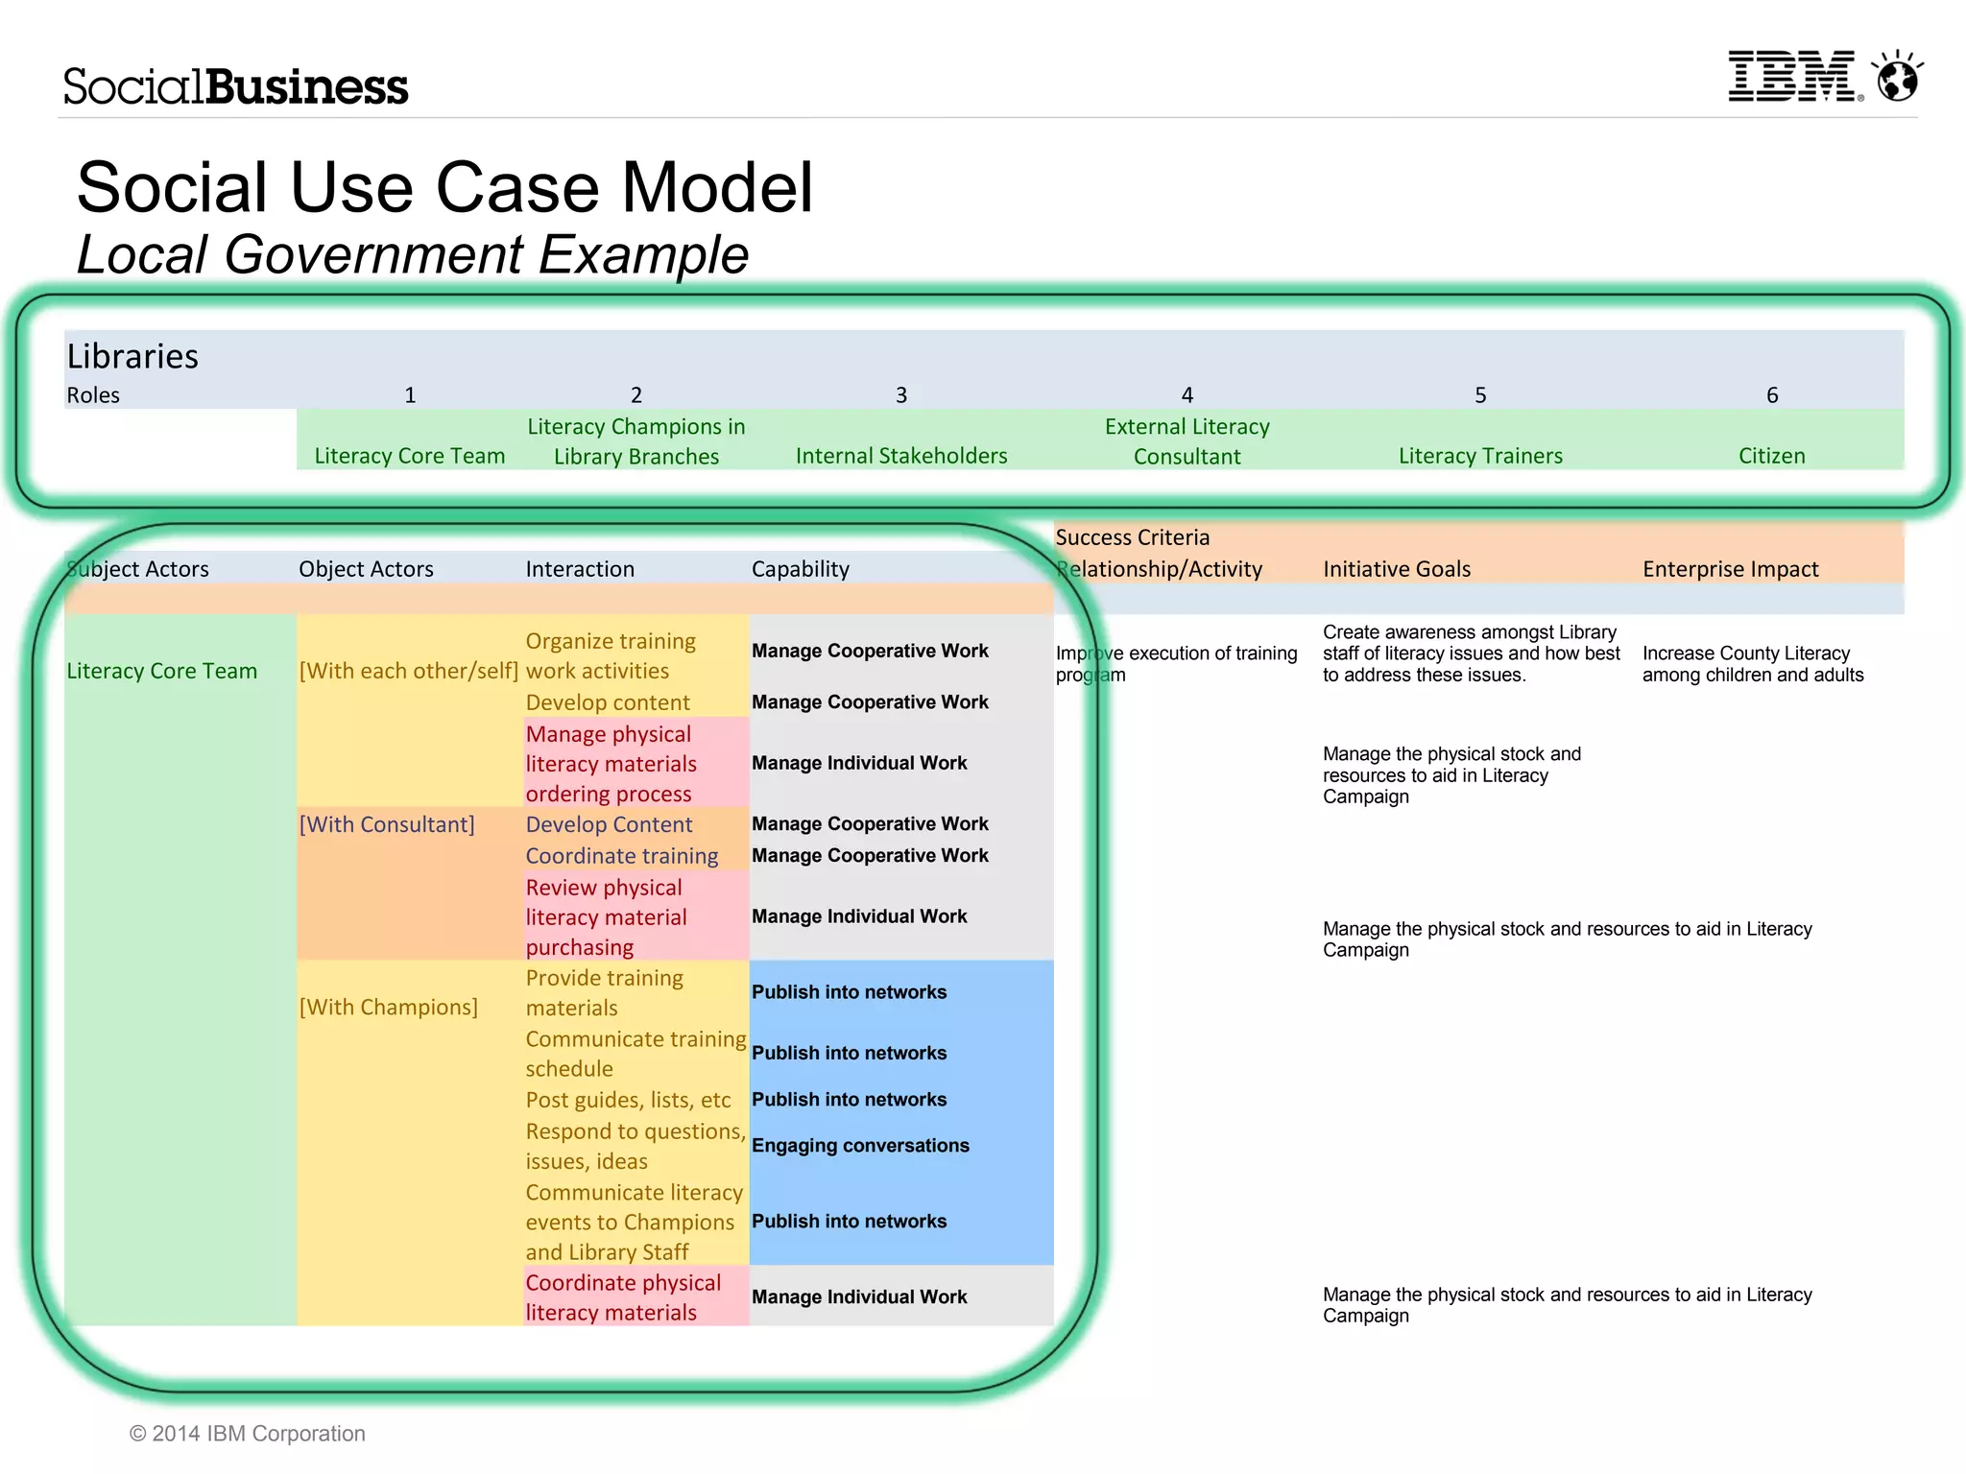This screenshot has width=1966, height=1474.
Task: Click the globe smarter planet icon
Action: (x=1898, y=76)
